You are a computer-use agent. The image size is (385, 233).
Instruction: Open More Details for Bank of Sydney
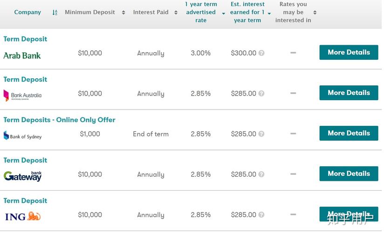[x=349, y=133]
